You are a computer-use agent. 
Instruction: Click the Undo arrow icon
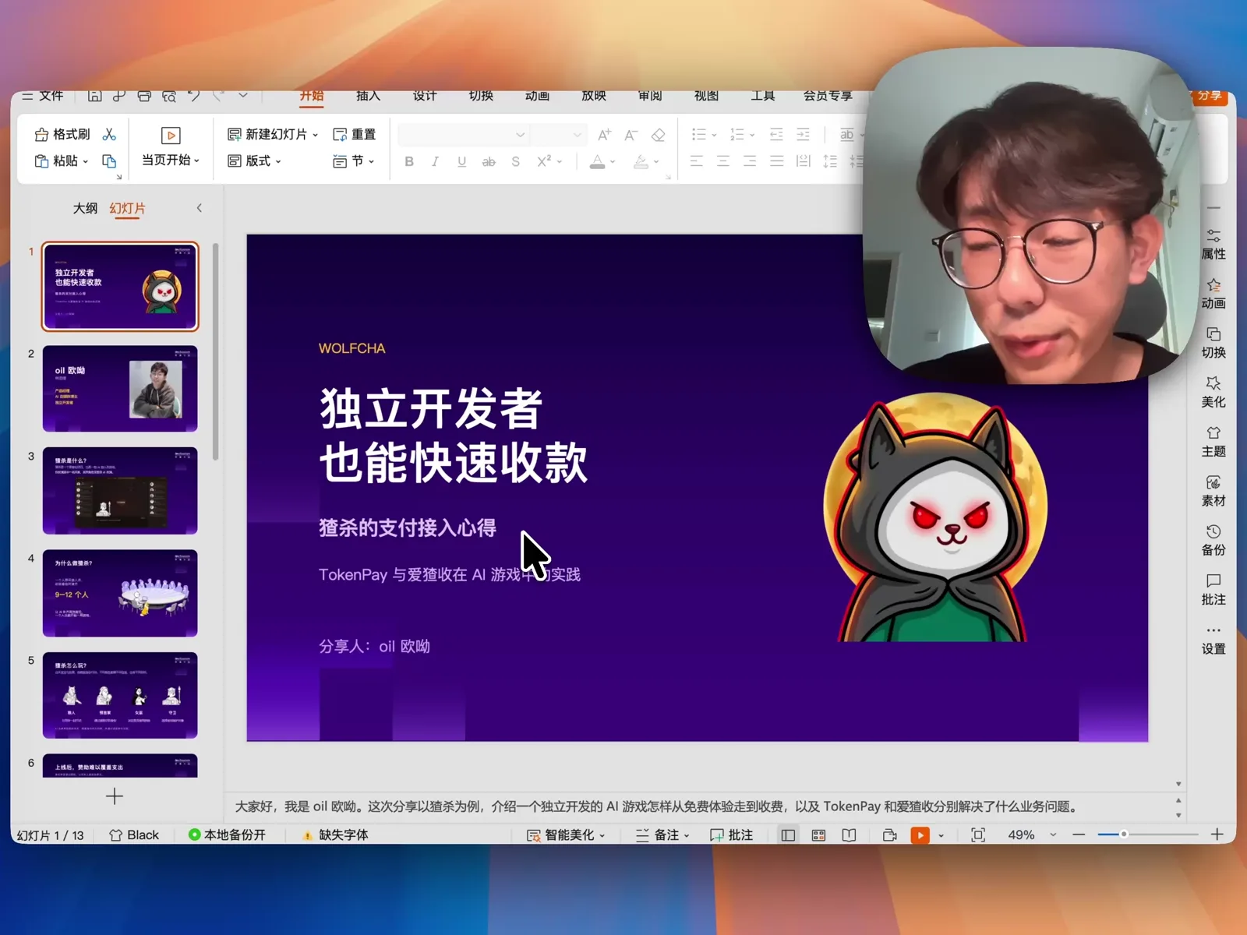tap(194, 96)
